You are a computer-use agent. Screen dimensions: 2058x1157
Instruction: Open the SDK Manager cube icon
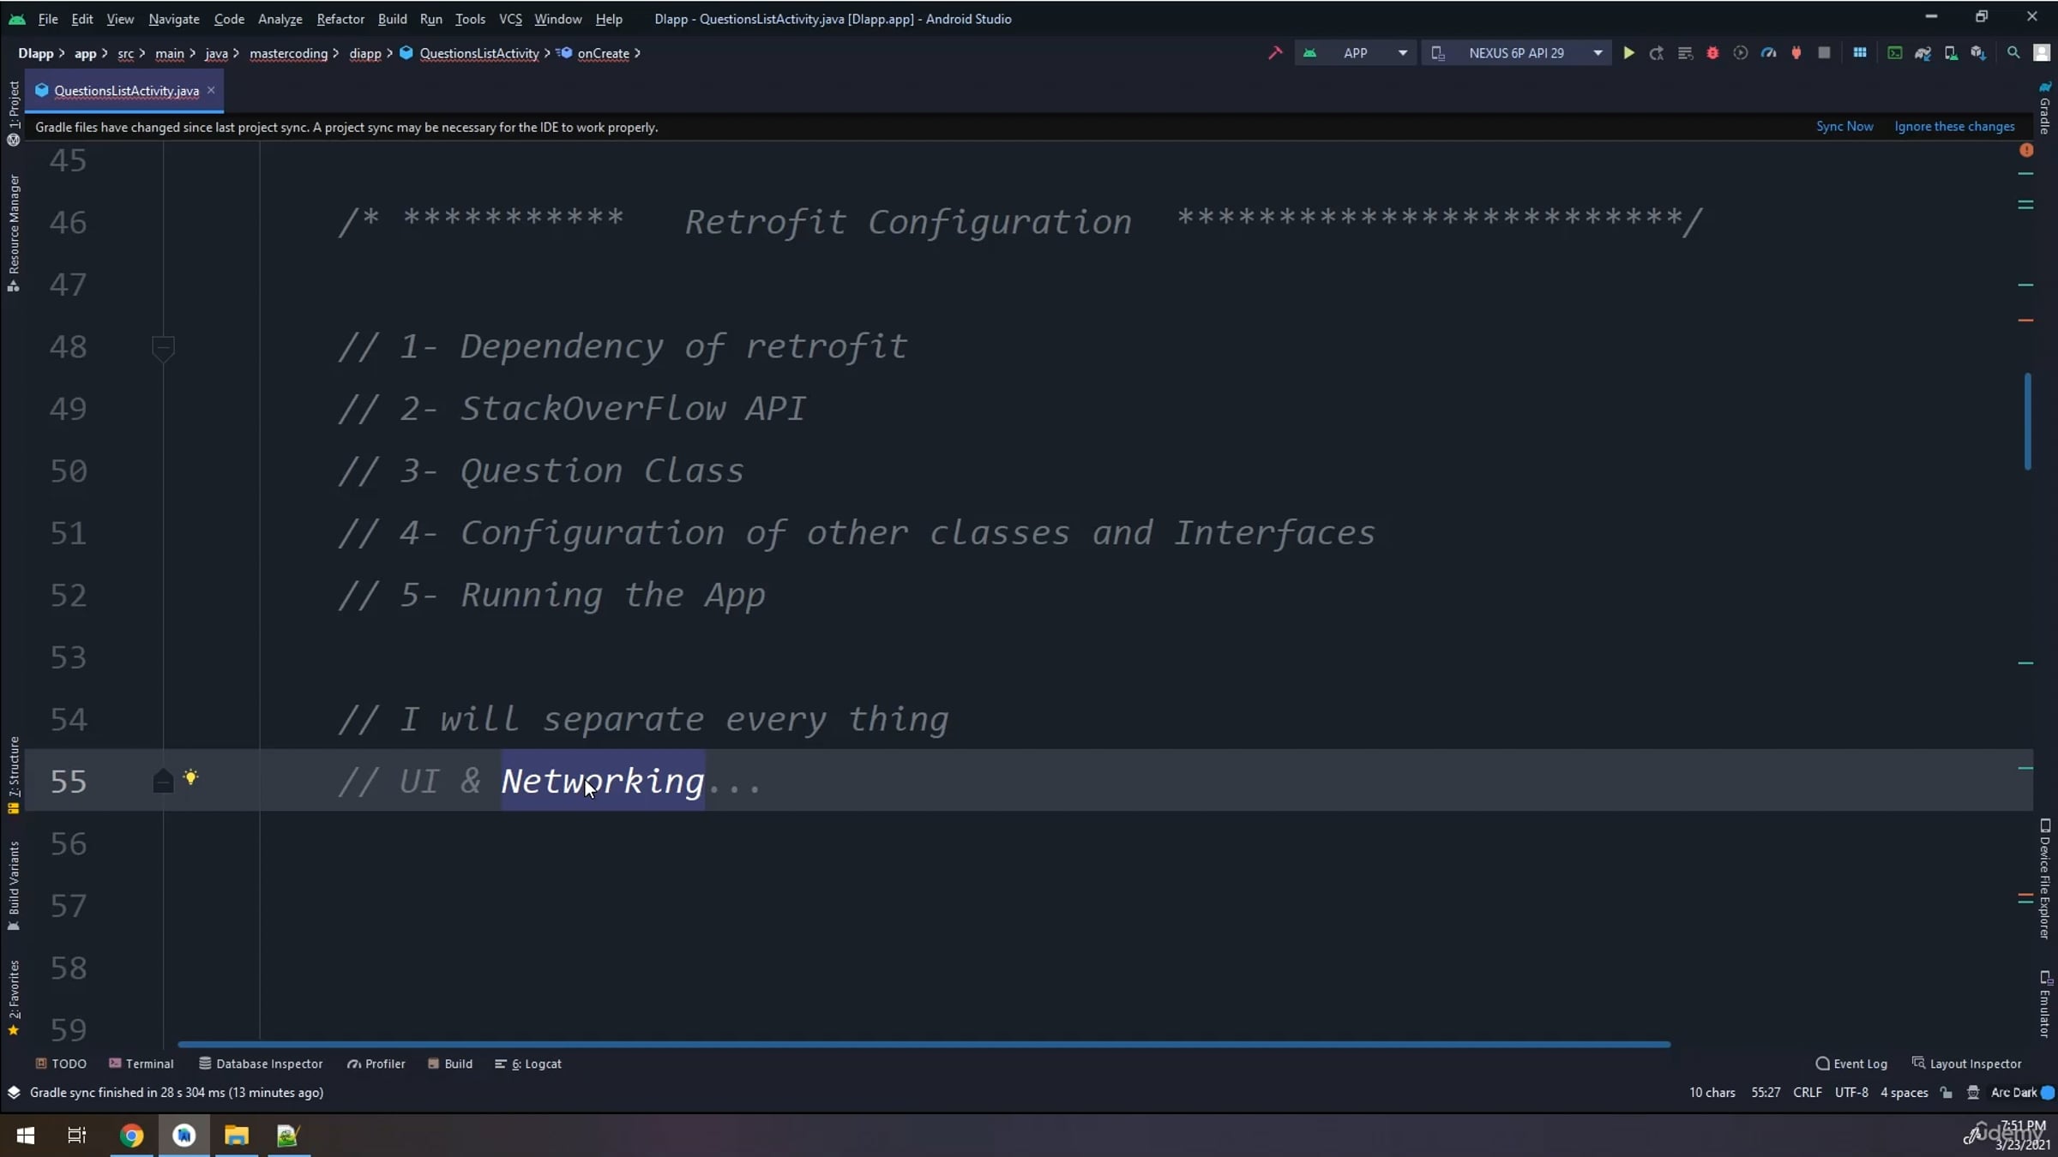click(1978, 53)
